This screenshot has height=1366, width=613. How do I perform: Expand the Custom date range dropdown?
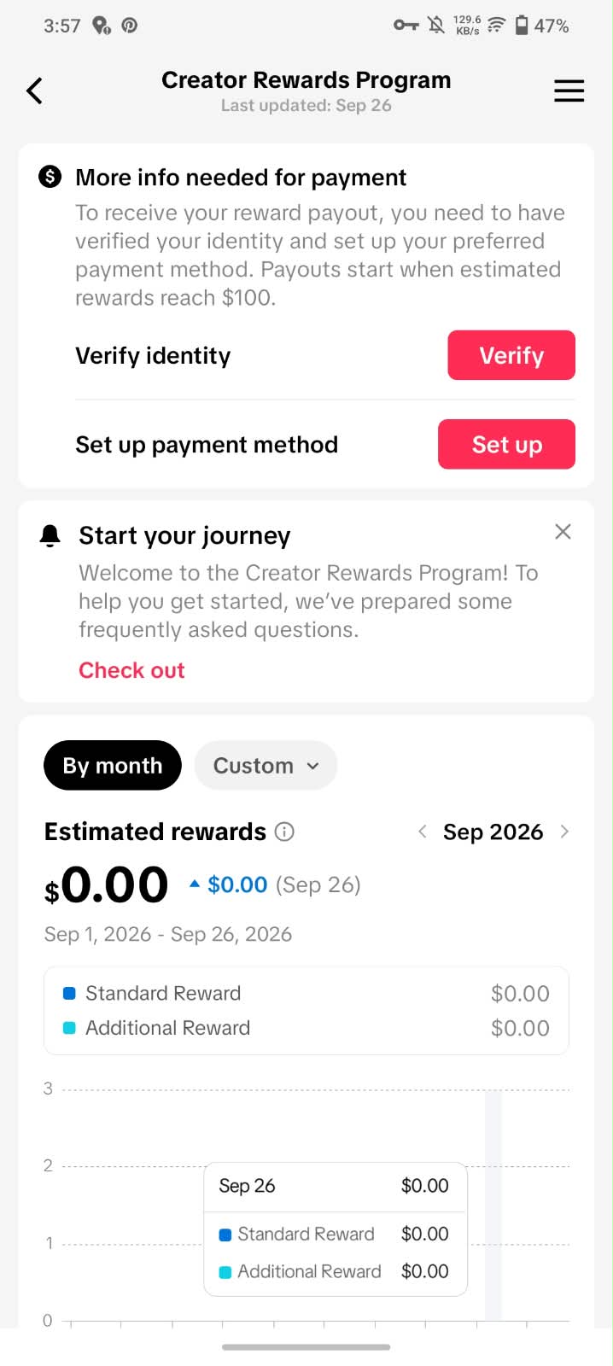tap(266, 765)
